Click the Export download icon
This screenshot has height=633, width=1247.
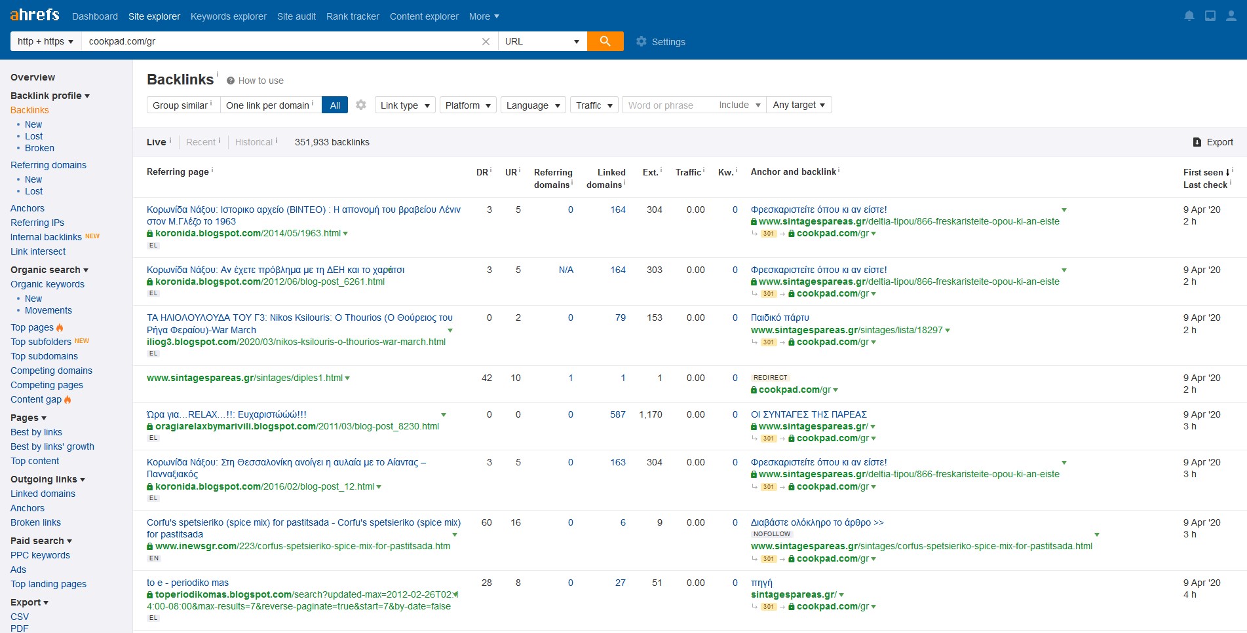tap(1197, 142)
